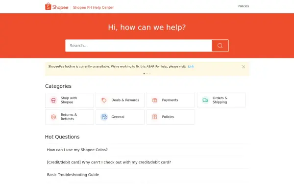The width and height of the screenshot is (294, 184).
Task: Click the Deals & Rewards tag icon
Action: click(x=104, y=100)
